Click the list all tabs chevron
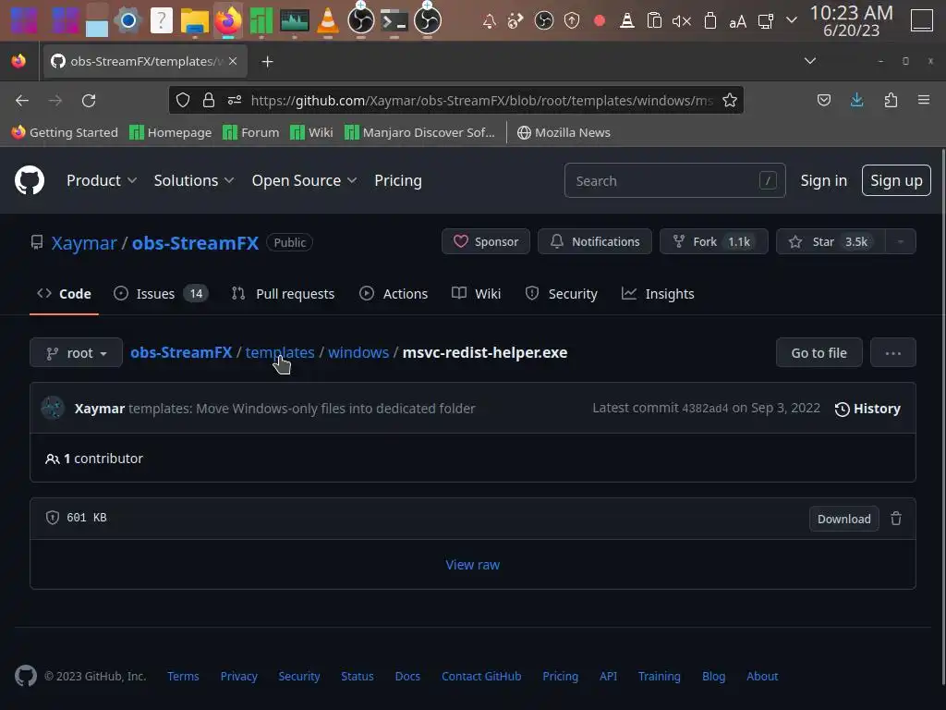 (810, 61)
